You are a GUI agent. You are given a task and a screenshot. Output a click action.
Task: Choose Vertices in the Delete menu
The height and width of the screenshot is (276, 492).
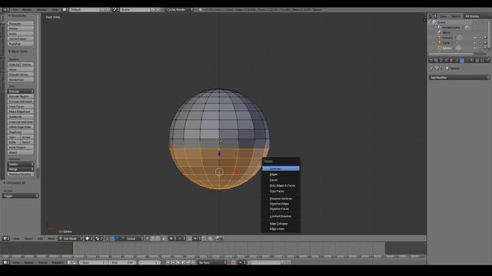281,169
